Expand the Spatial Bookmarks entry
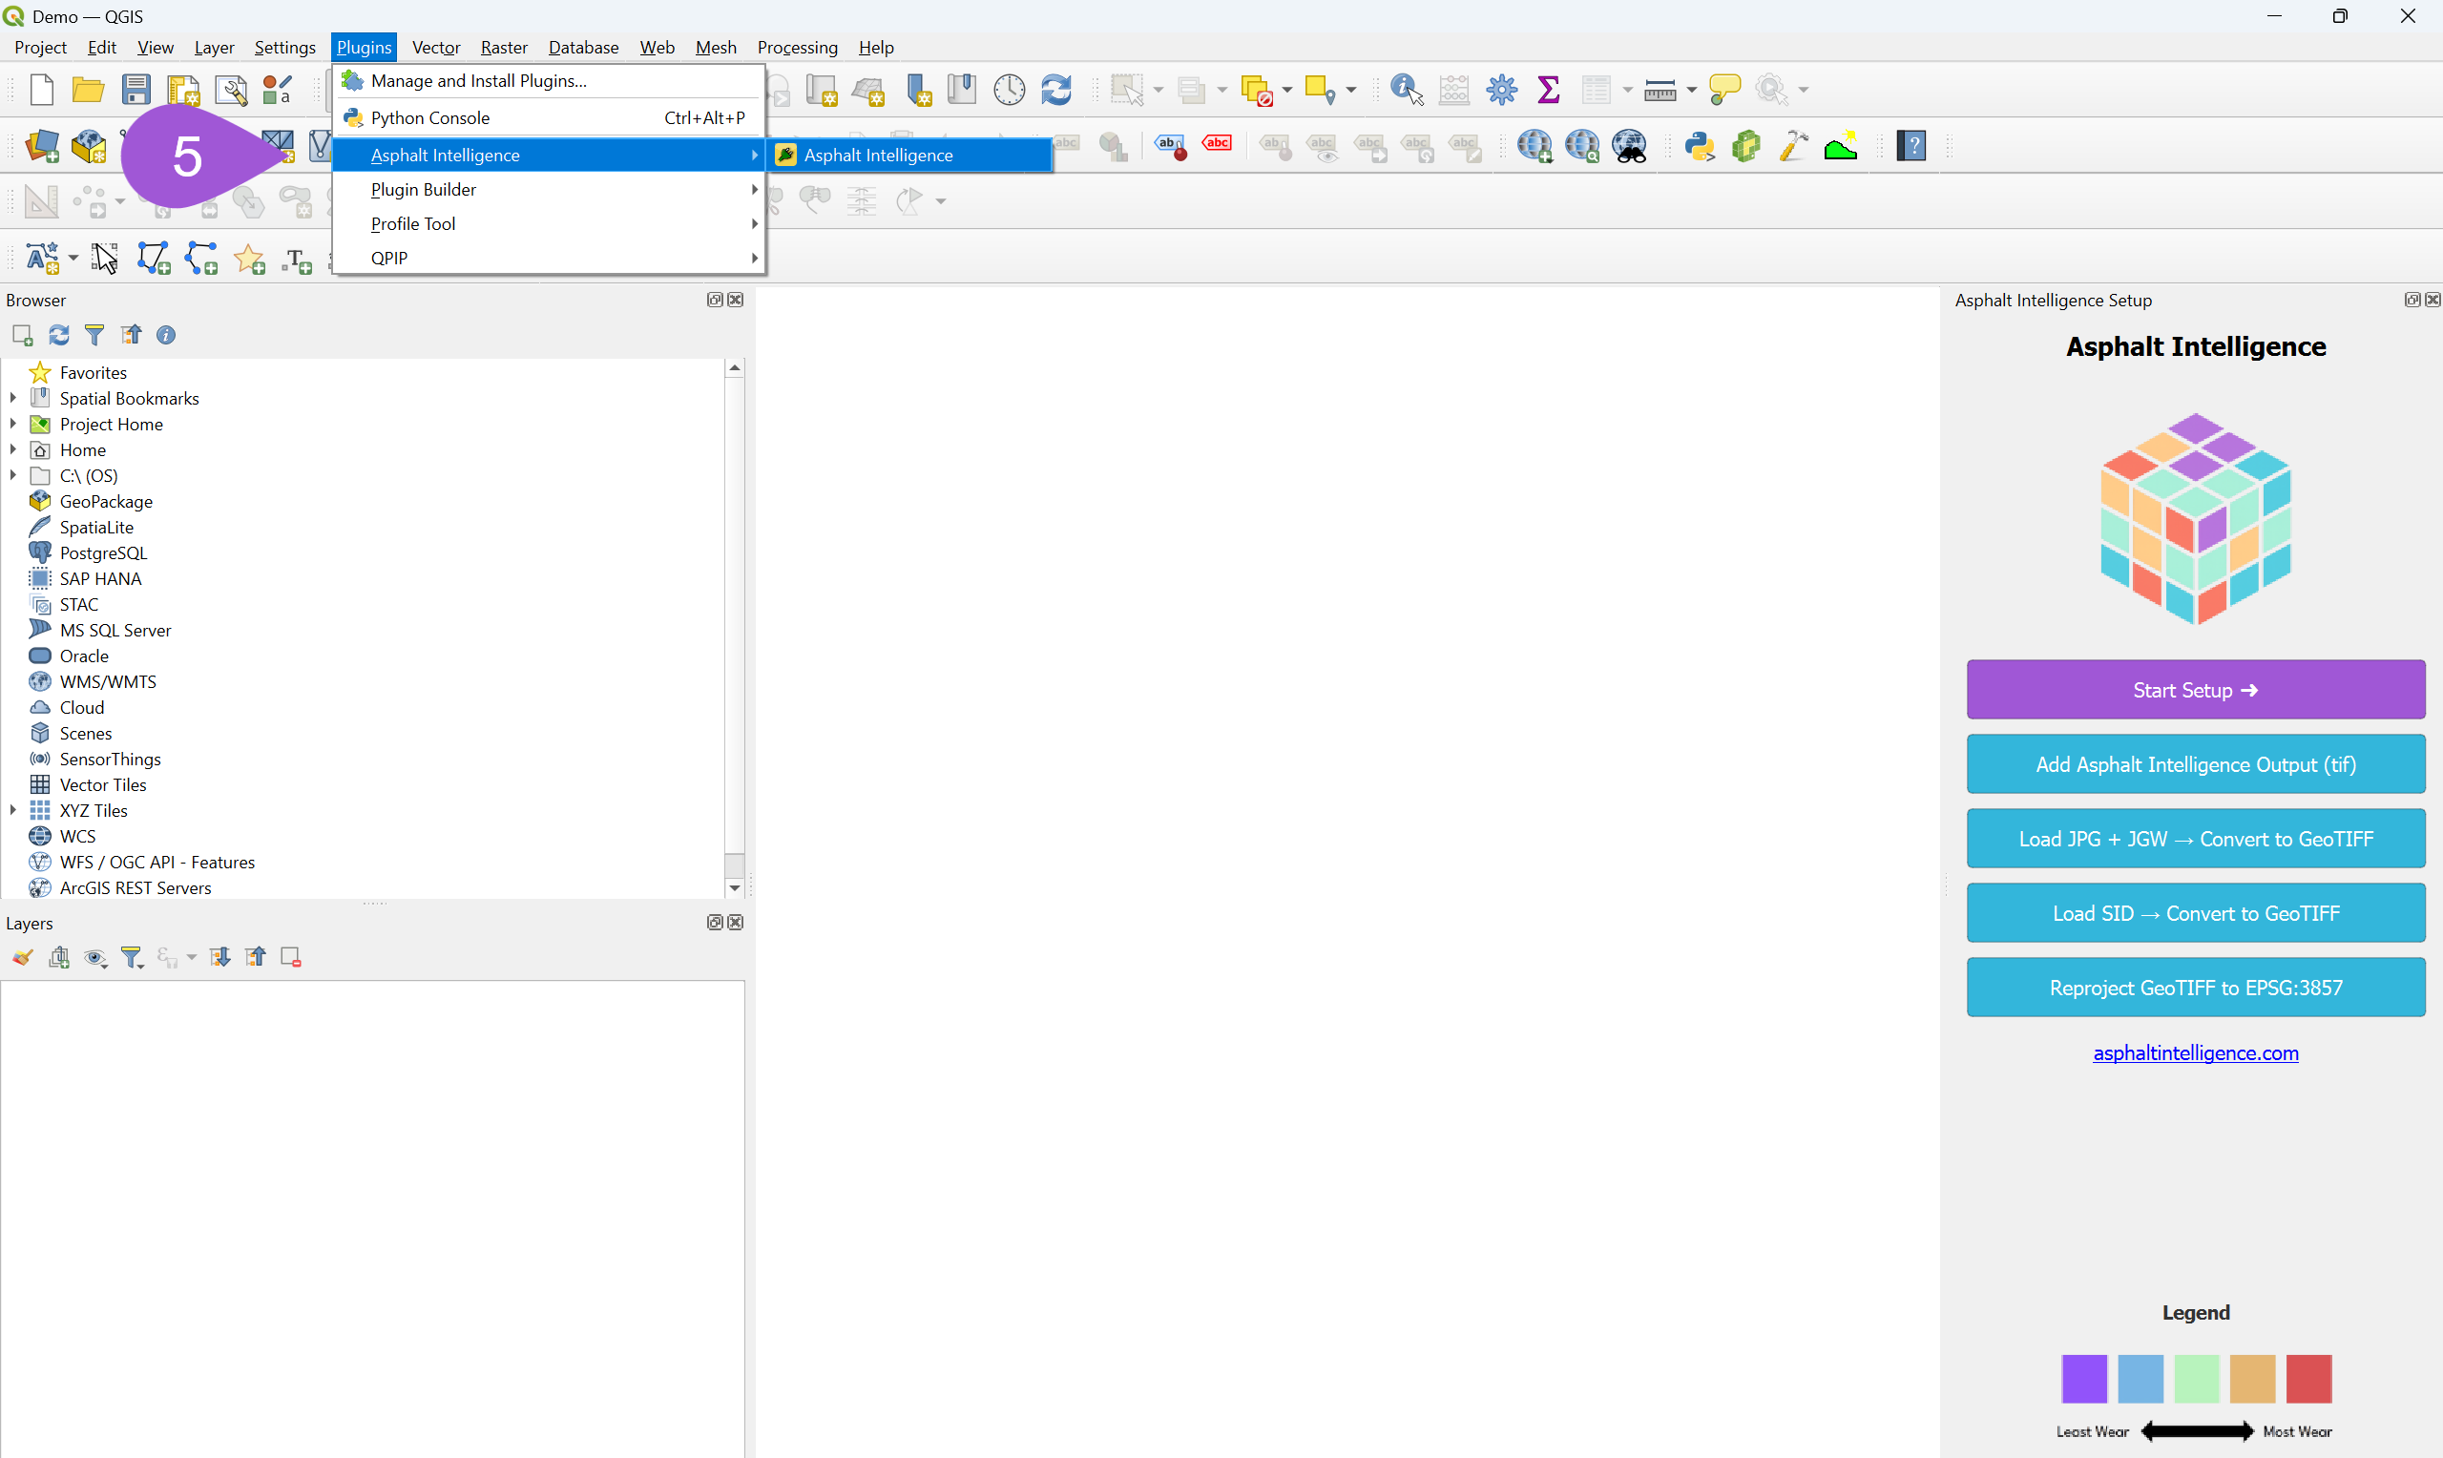The height and width of the screenshot is (1458, 2443). coord(12,398)
